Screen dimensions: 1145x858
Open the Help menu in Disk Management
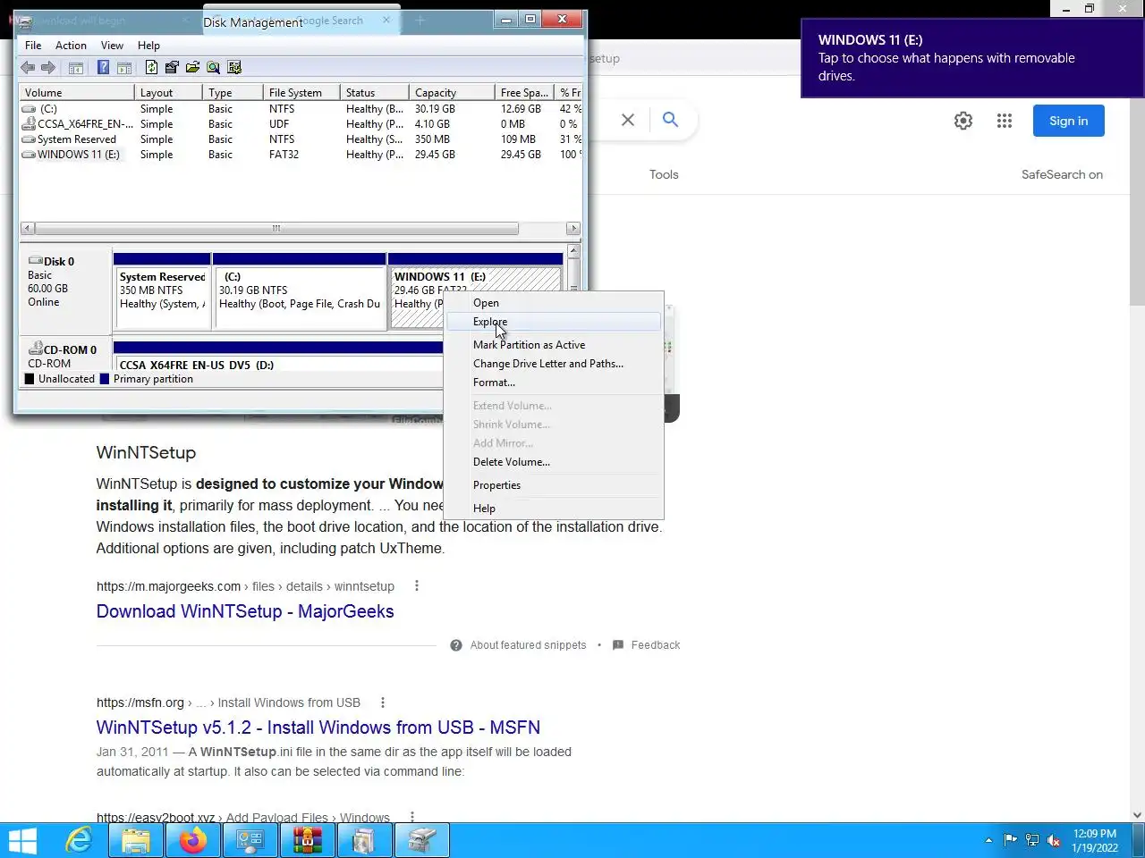[x=148, y=46]
